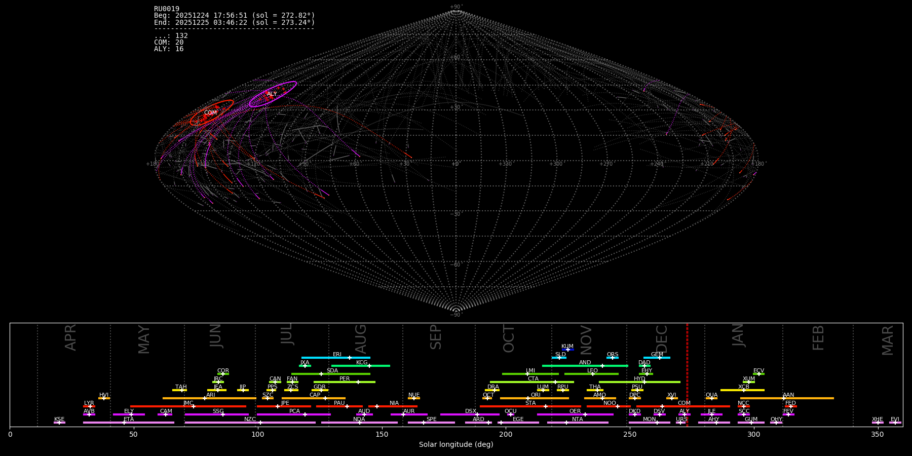Click the GEM shower label
912x456 pixels.
[x=657, y=354]
